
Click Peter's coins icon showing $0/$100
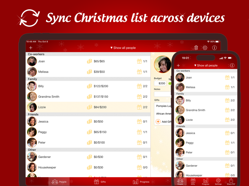point(89,142)
